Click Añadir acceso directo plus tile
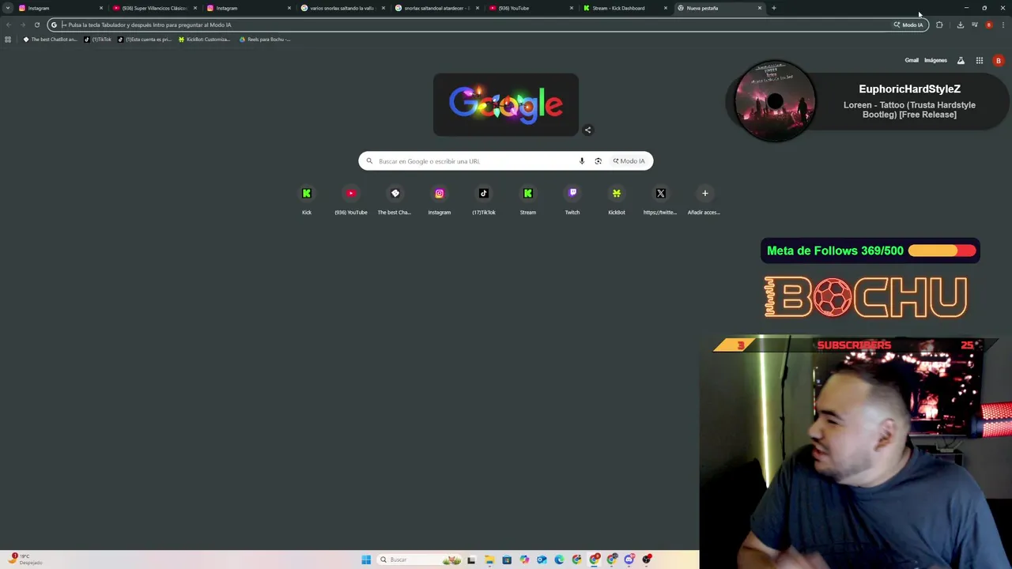 (x=705, y=200)
